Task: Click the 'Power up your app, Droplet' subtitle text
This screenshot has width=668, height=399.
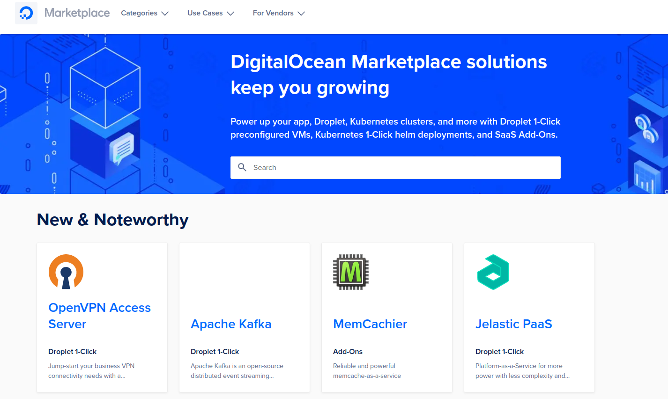Action: click(x=395, y=128)
